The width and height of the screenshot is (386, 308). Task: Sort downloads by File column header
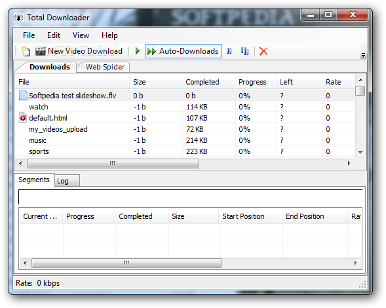coord(72,82)
